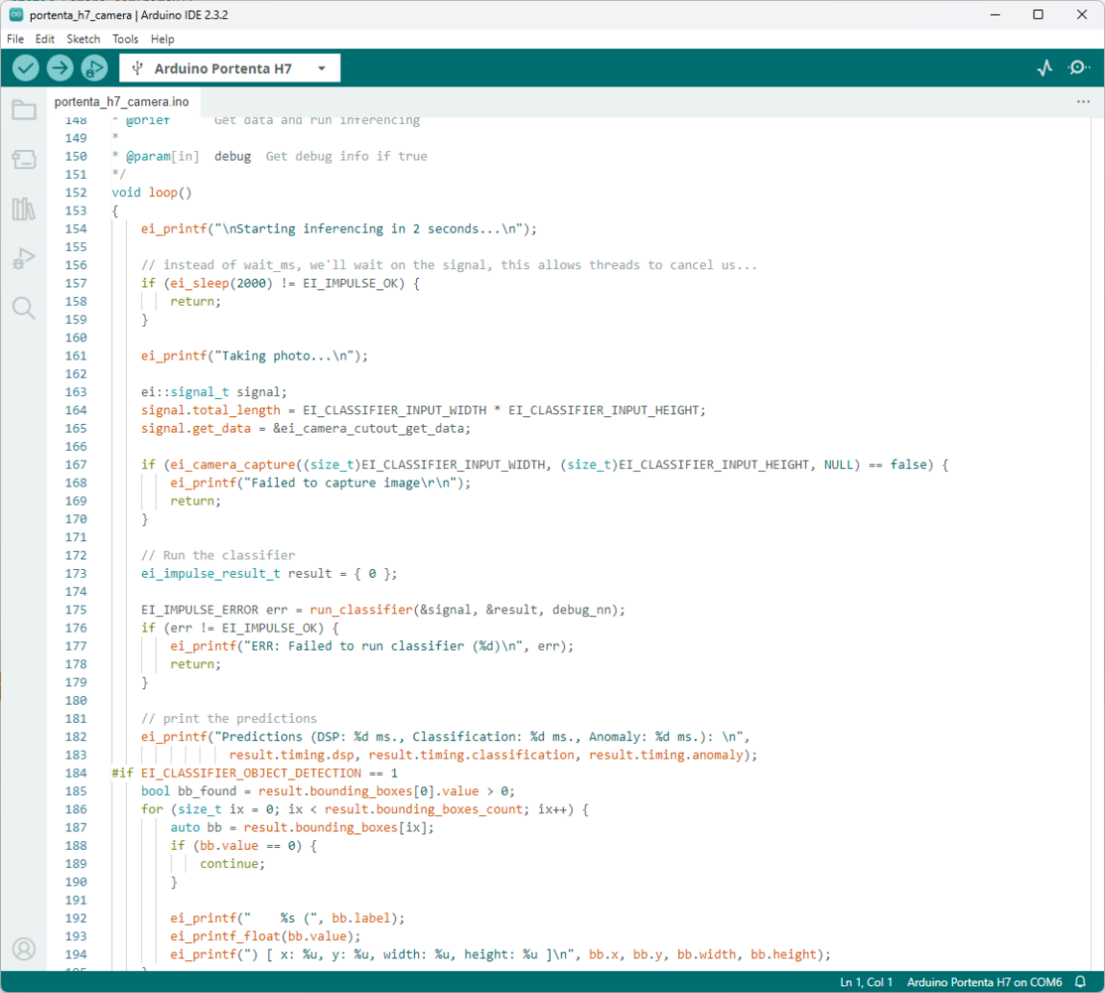Open the Sketchbook folder panel

coord(24,110)
